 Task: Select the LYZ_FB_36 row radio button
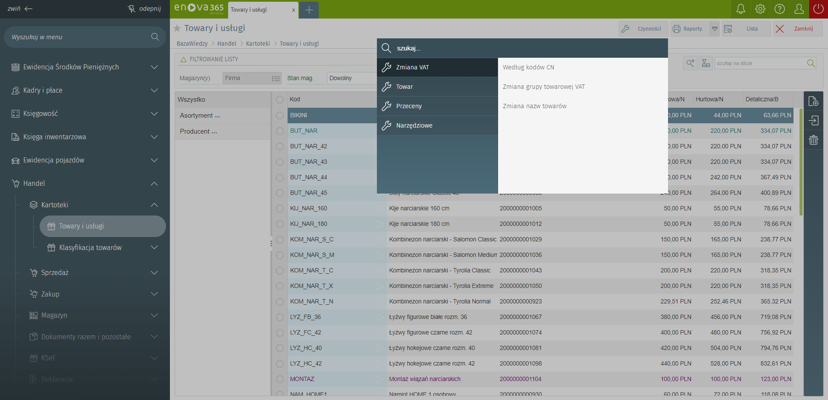(x=280, y=317)
